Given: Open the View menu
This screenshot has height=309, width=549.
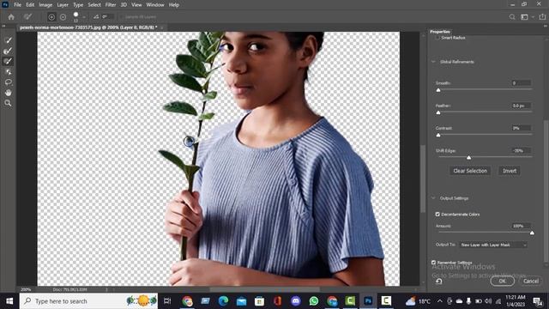Looking at the screenshot, I should [x=136, y=5].
